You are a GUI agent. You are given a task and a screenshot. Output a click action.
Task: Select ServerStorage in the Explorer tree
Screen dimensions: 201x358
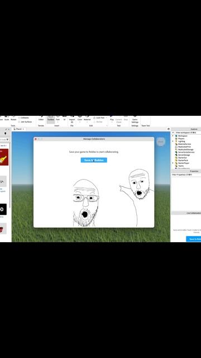(184, 155)
